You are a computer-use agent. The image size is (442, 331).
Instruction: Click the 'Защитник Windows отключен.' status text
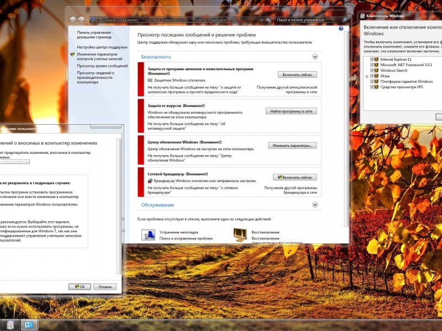pyautogui.click(x=180, y=80)
